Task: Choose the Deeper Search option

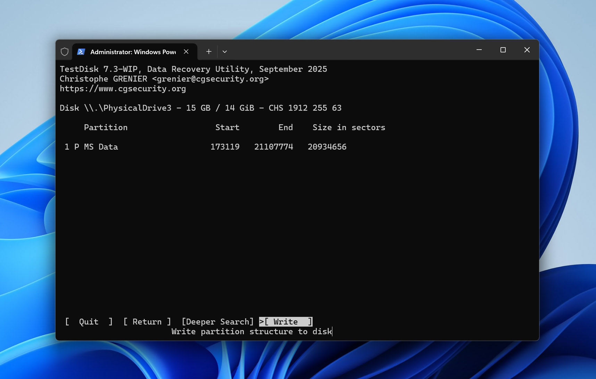Action: 218,322
